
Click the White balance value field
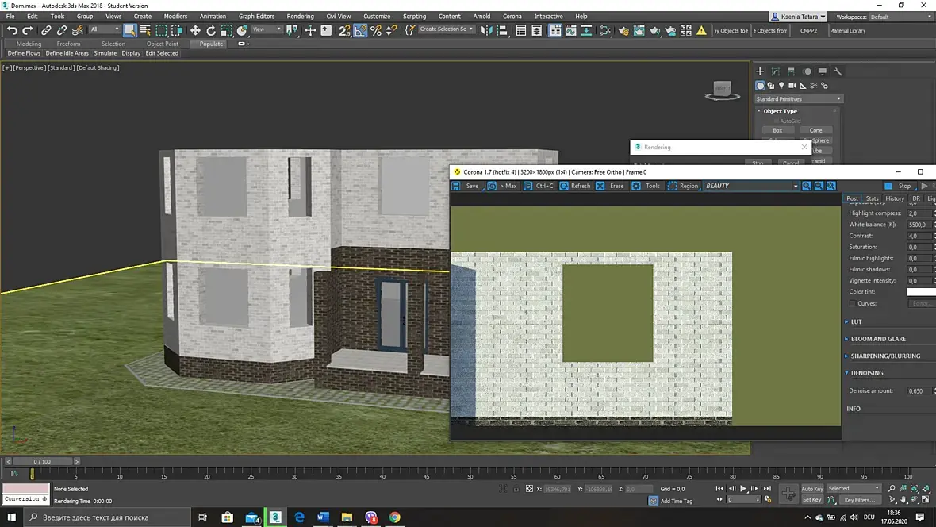coord(919,225)
